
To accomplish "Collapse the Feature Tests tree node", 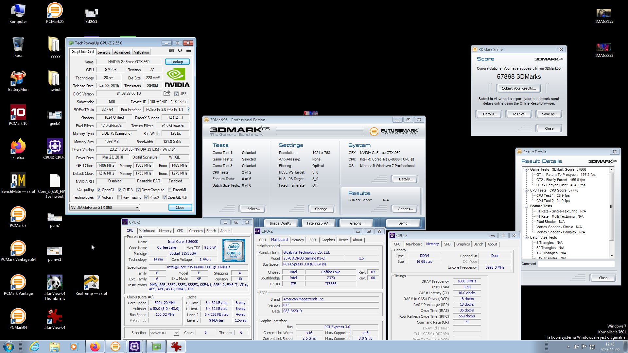I will (x=527, y=206).
